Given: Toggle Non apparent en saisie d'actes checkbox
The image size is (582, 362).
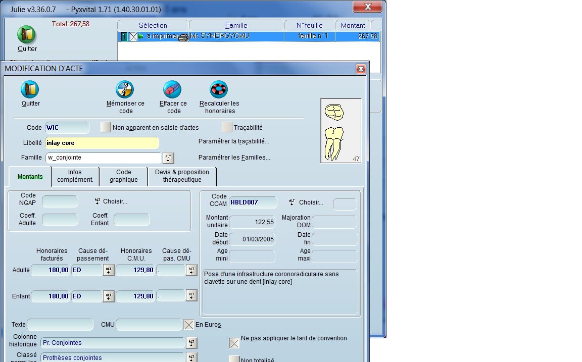Looking at the screenshot, I should coord(105,127).
